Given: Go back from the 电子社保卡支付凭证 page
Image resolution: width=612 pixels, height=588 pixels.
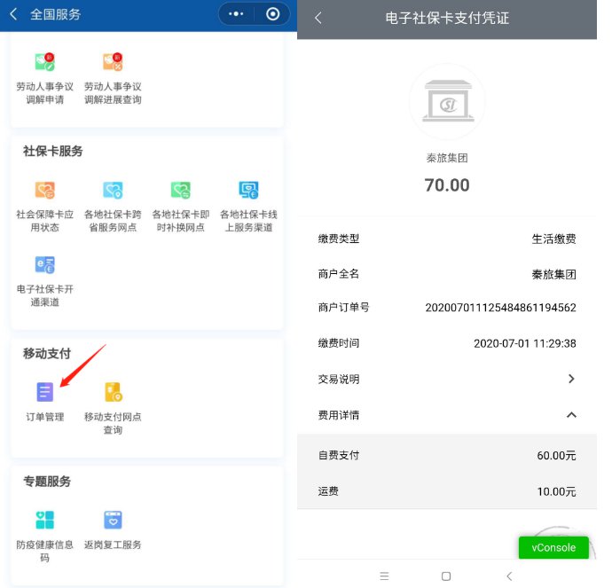Looking at the screenshot, I should 318,18.
